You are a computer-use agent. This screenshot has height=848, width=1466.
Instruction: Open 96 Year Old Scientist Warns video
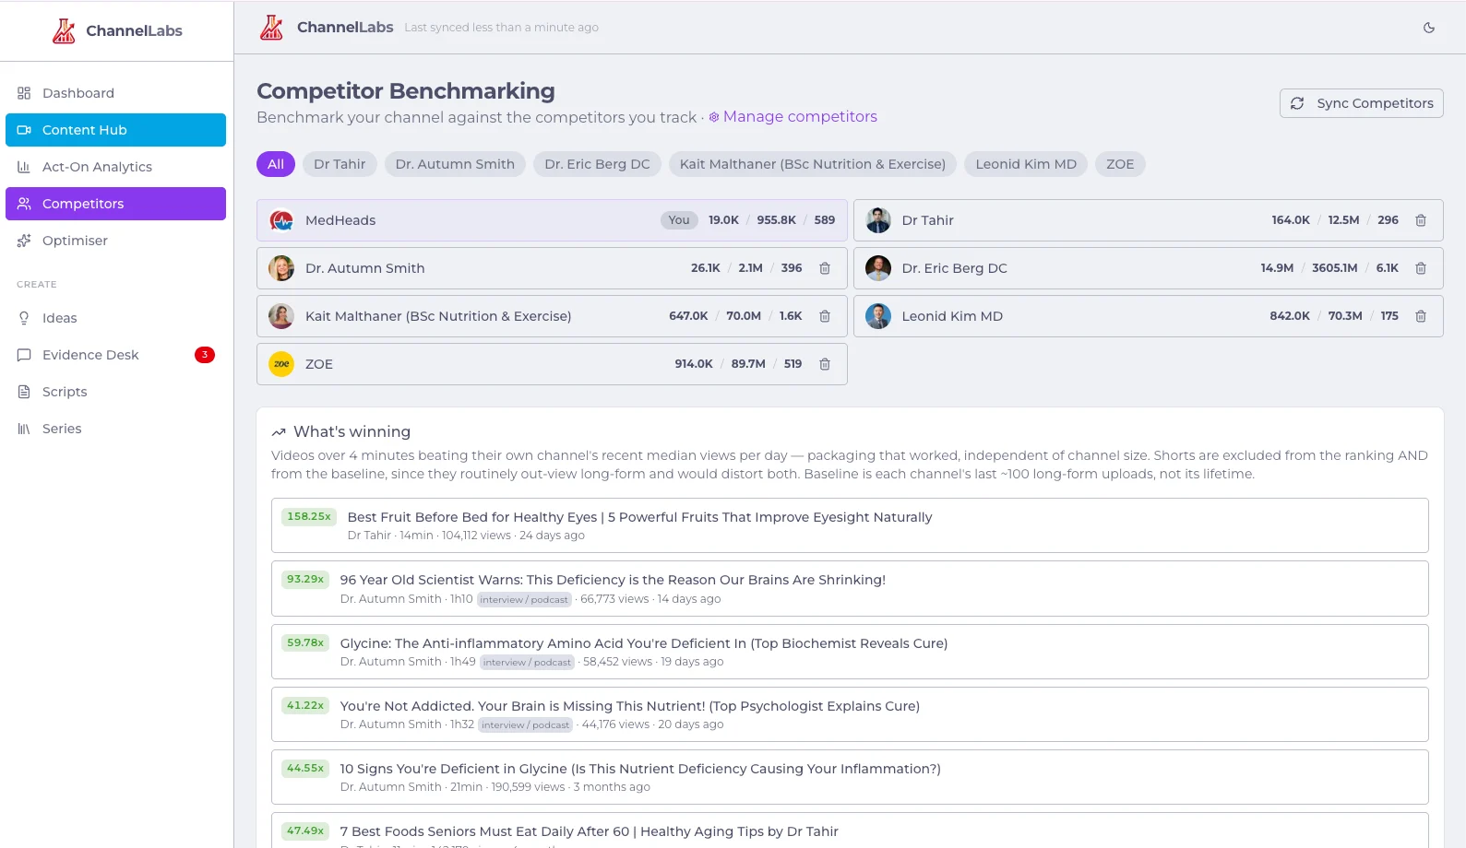[850, 588]
